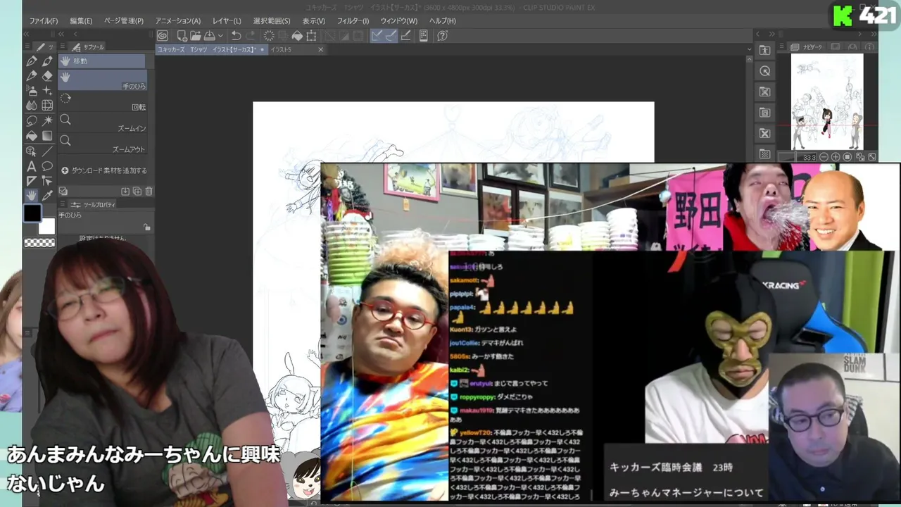The image size is (901, 507).
Task: Open the サブツール palette menu icon
Action: [x=63, y=47]
